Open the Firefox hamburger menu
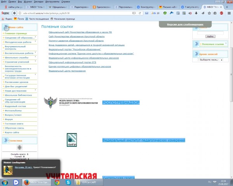The height and width of the screenshot is (186, 233). click(x=229, y=13)
